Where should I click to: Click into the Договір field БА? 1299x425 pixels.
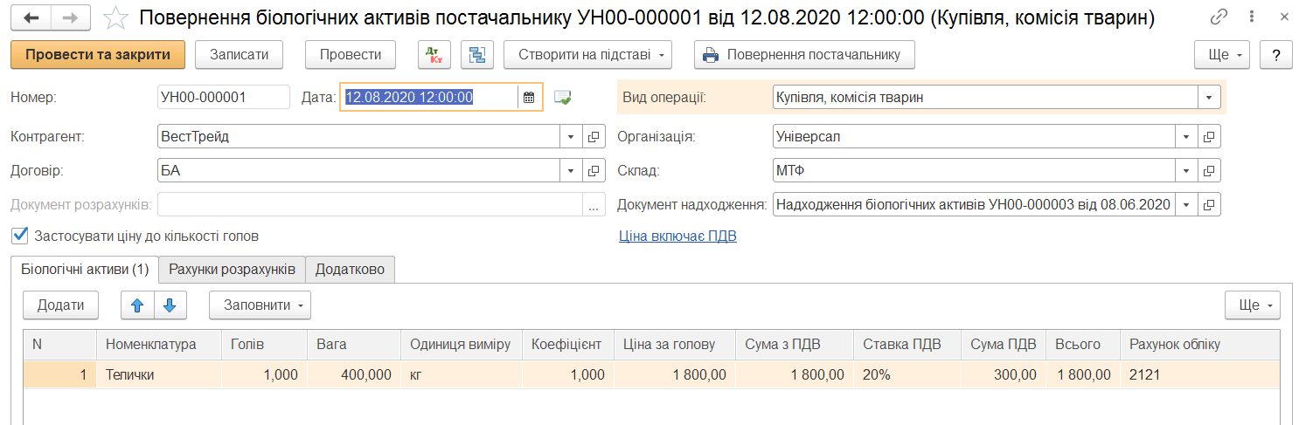(358, 171)
